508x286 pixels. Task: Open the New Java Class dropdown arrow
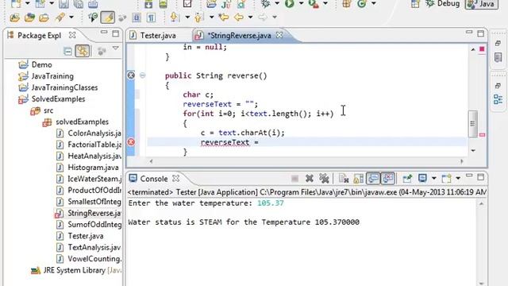[x=374, y=3]
